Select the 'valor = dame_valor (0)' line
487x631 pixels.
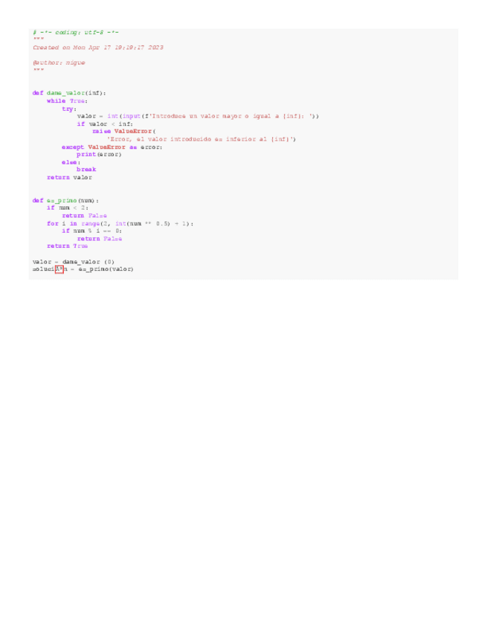[74, 262]
